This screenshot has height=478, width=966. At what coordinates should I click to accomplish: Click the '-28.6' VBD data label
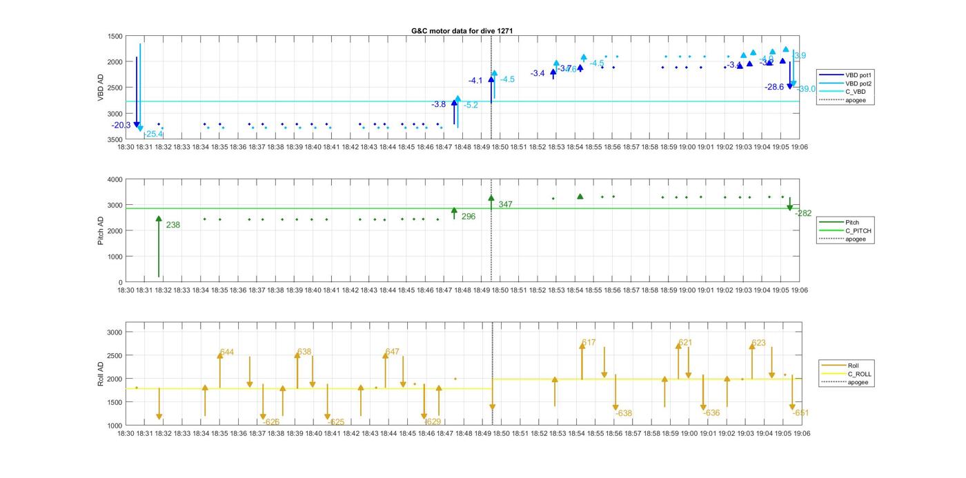[x=774, y=87]
